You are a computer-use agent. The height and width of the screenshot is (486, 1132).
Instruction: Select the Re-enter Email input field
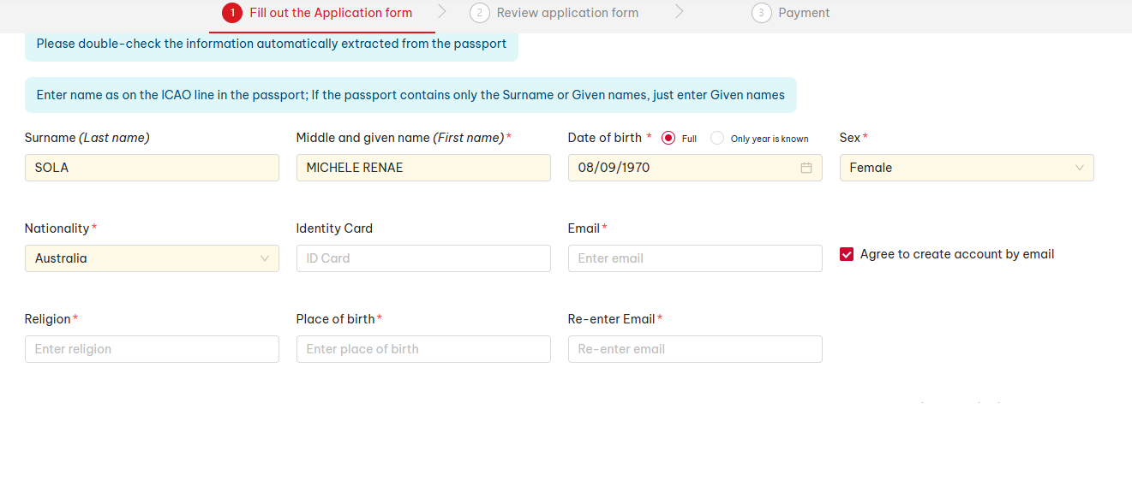[695, 349]
